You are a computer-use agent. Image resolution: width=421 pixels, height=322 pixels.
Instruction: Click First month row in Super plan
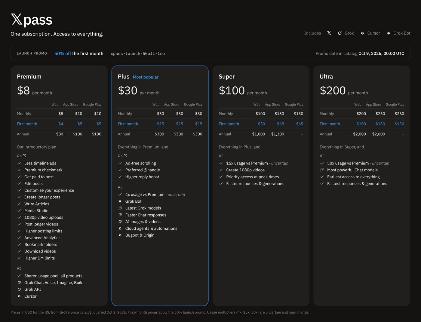click(x=261, y=124)
